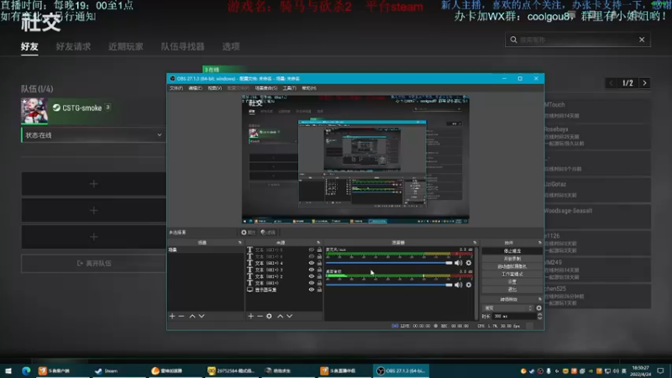The width and height of the screenshot is (672, 378).
Task: Open transition properties gear beside 渐变 combo
Action: [x=538, y=308]
